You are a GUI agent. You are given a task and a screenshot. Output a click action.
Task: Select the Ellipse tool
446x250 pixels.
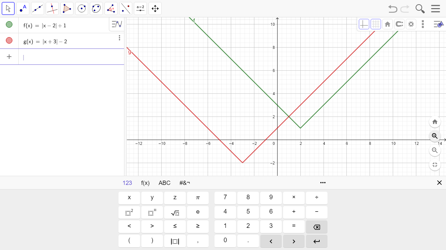[x=96, y=8]
